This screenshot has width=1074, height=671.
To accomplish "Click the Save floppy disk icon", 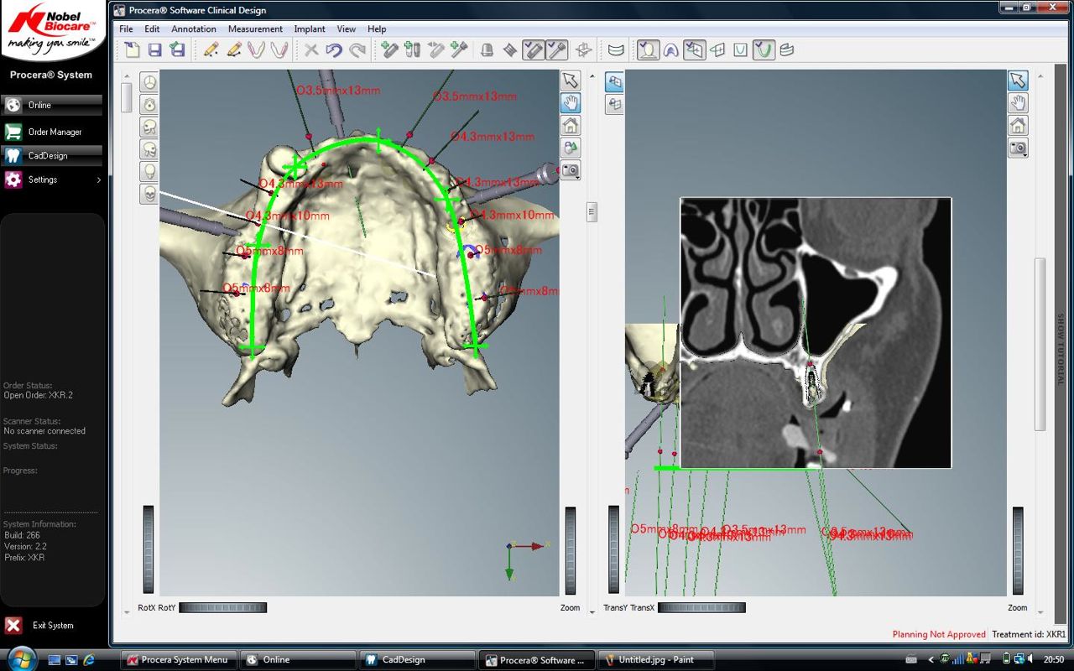I will pyautogui.click(x=155, y=50).
